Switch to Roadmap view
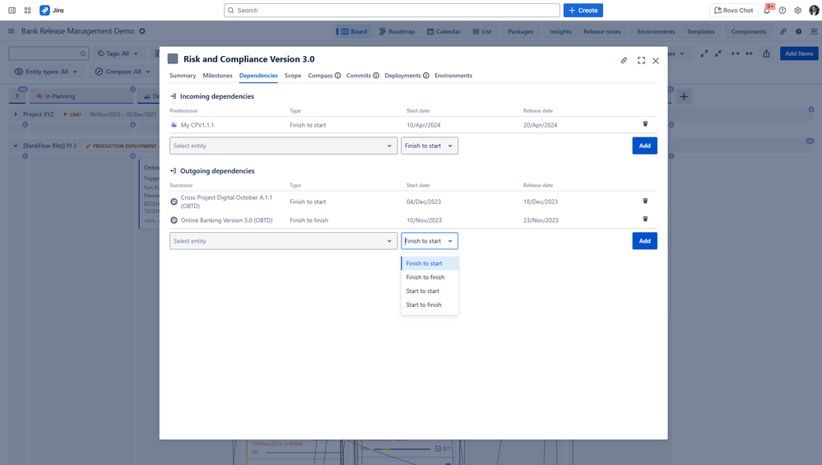The image size is (822, 465). click(397, 31)
